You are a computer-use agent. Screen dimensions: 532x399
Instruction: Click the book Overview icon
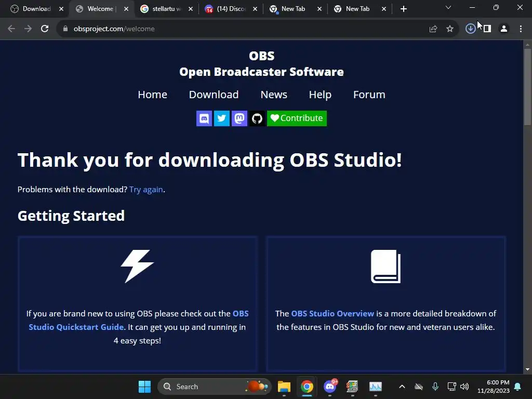pyautogui.click(x=386, y=267)
